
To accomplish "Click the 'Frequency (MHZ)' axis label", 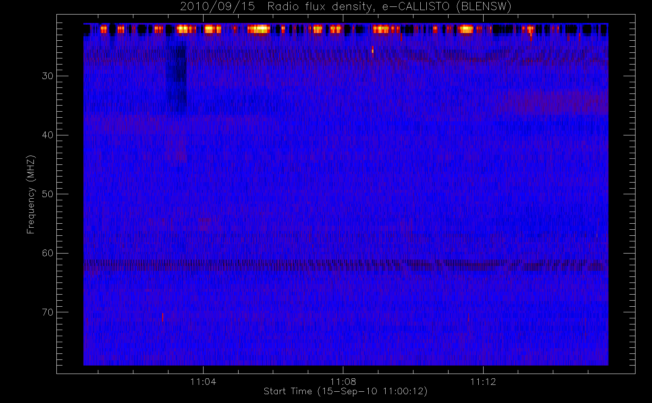I will click(x=31, y=194).
